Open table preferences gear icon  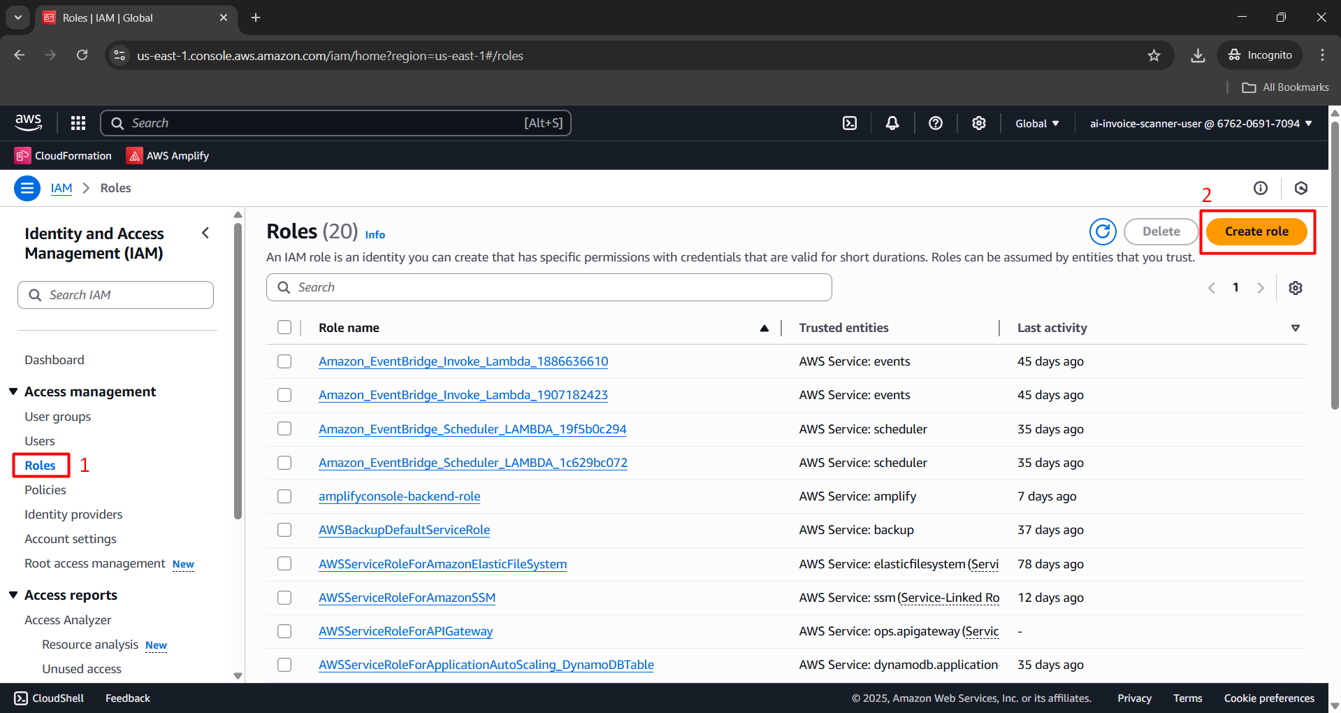coord(1295,288)
